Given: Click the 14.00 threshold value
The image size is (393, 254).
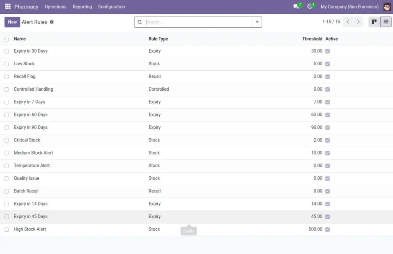Looking at the screenshot, I should click(317, 204).
